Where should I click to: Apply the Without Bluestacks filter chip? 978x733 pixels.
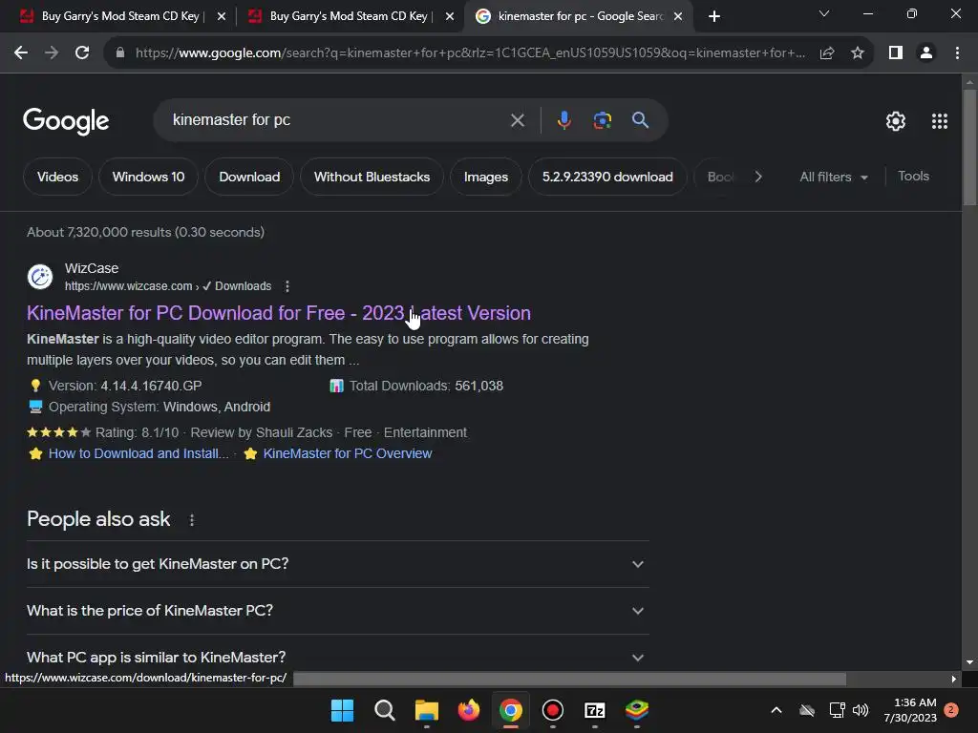pyautogui.click(x=372, y=177)
